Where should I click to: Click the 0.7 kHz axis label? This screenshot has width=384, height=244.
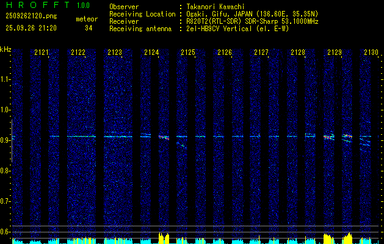pos(5,201)
